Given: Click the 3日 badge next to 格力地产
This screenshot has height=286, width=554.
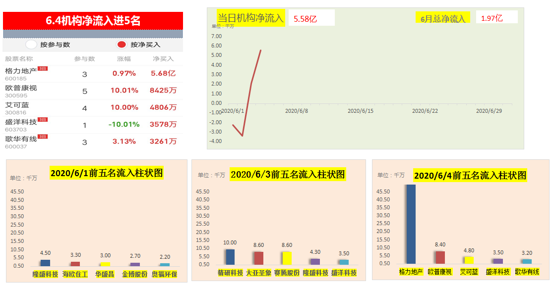Looking at the screenshot, I should (43, 68).
